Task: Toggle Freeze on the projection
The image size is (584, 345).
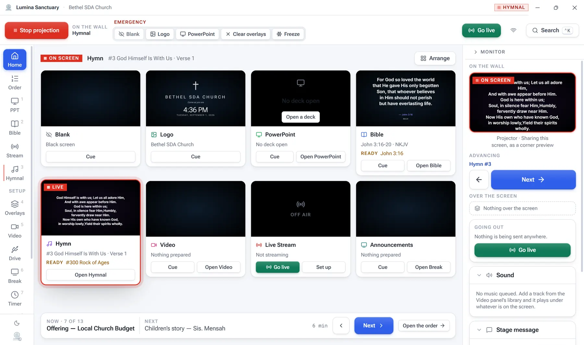Action: pyautogui.click(x=288, y=34)
